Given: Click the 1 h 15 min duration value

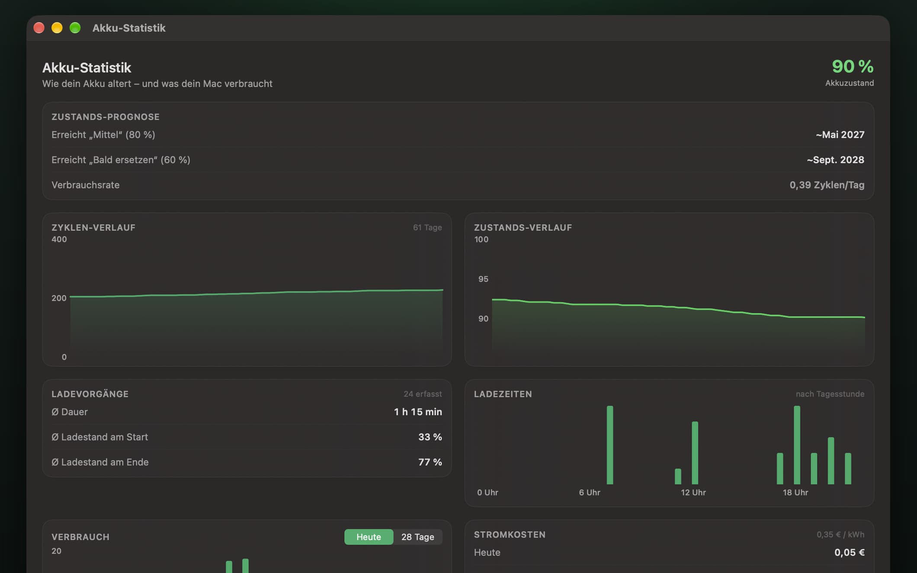Looking at the screenshot, I should click(418, 412).
